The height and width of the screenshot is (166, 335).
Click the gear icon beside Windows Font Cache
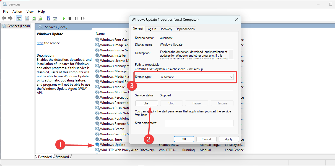(x=97, y=39)
